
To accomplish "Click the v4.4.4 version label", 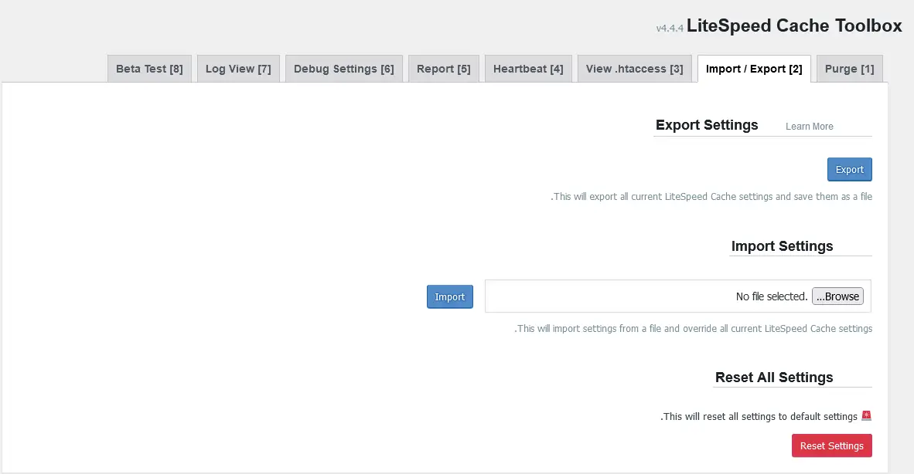I will [x=669, y=28].
